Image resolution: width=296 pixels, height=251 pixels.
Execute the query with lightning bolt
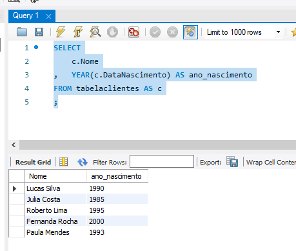[61, 32]
